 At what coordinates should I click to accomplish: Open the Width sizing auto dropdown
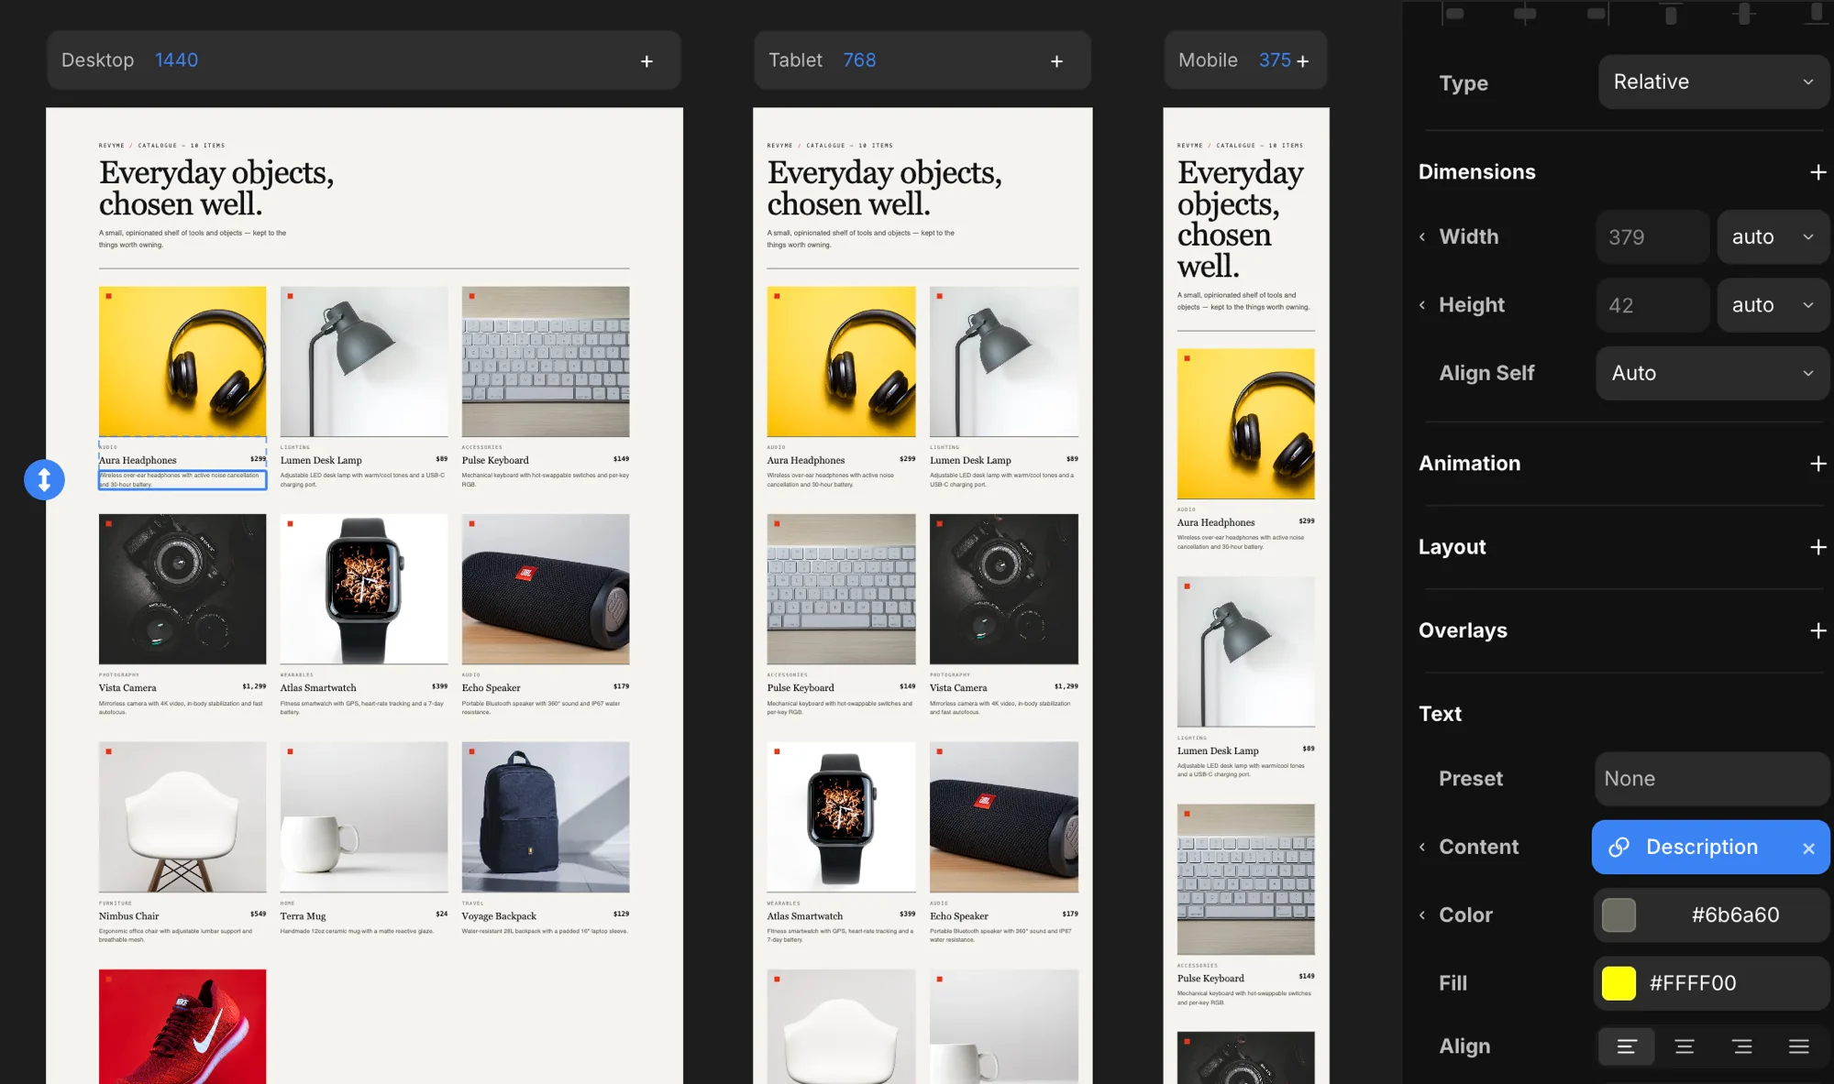1773,236
